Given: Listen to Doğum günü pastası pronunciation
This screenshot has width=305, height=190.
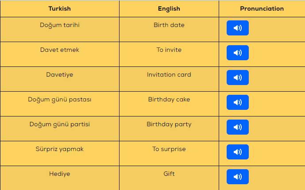Looking at the screenshot, I should 238,102.
